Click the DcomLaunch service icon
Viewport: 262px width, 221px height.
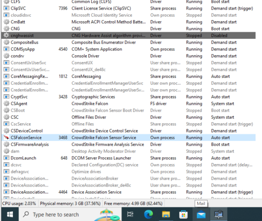(x=6, y=158)
